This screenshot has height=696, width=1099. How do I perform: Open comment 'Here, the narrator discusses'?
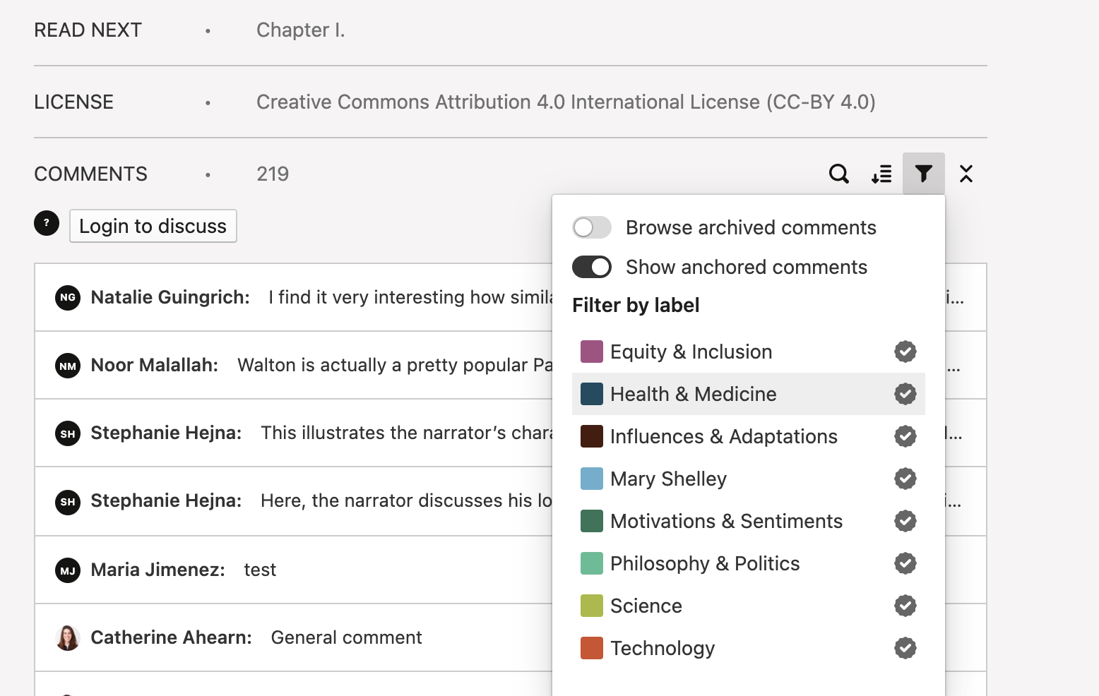(x=293, y=502)
